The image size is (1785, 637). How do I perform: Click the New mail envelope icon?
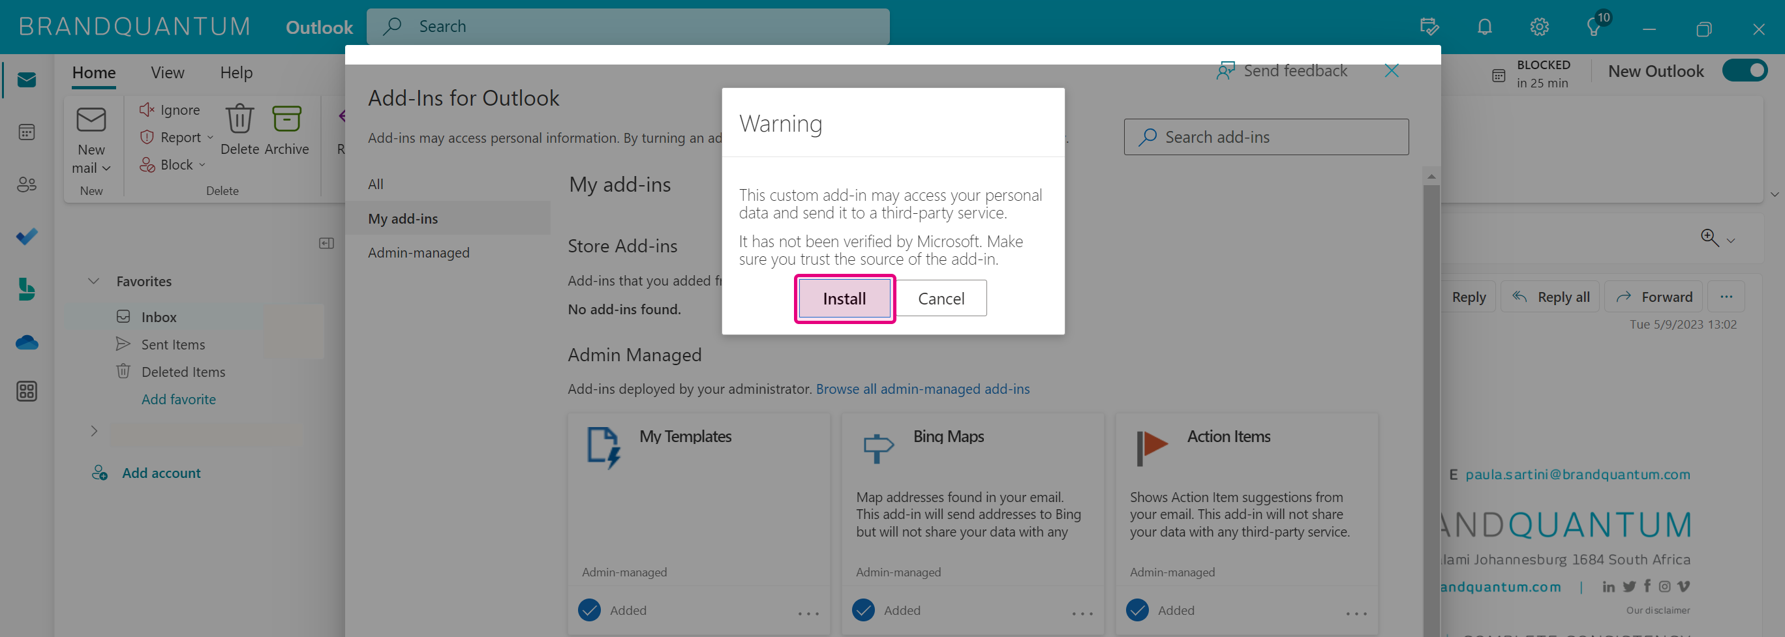click(x=91, y=120)
